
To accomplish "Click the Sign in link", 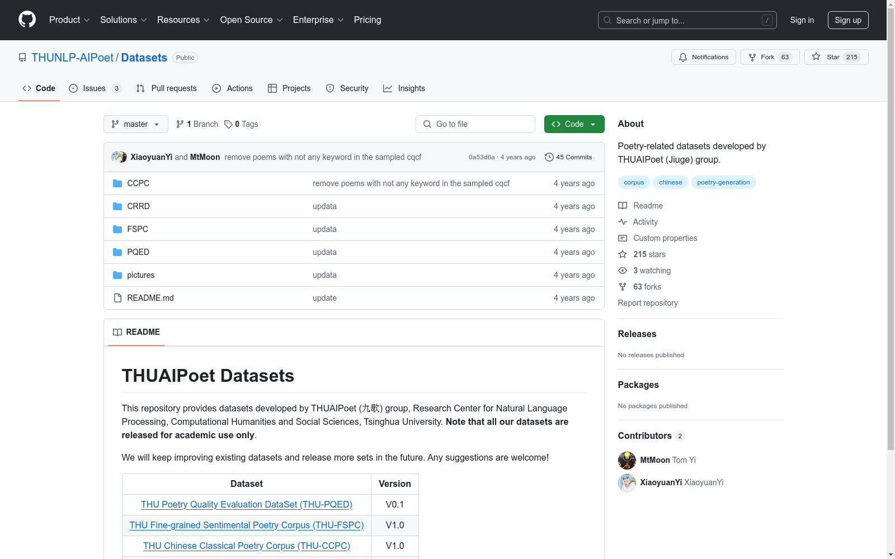I will (x=802, y=20).
